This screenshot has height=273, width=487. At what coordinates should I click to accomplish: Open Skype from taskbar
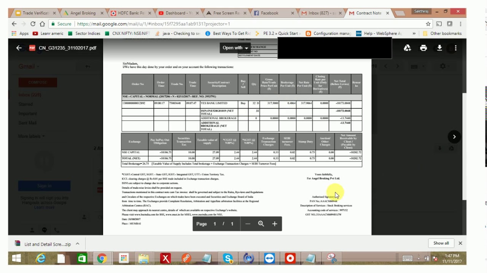click(x=228, y=258)
